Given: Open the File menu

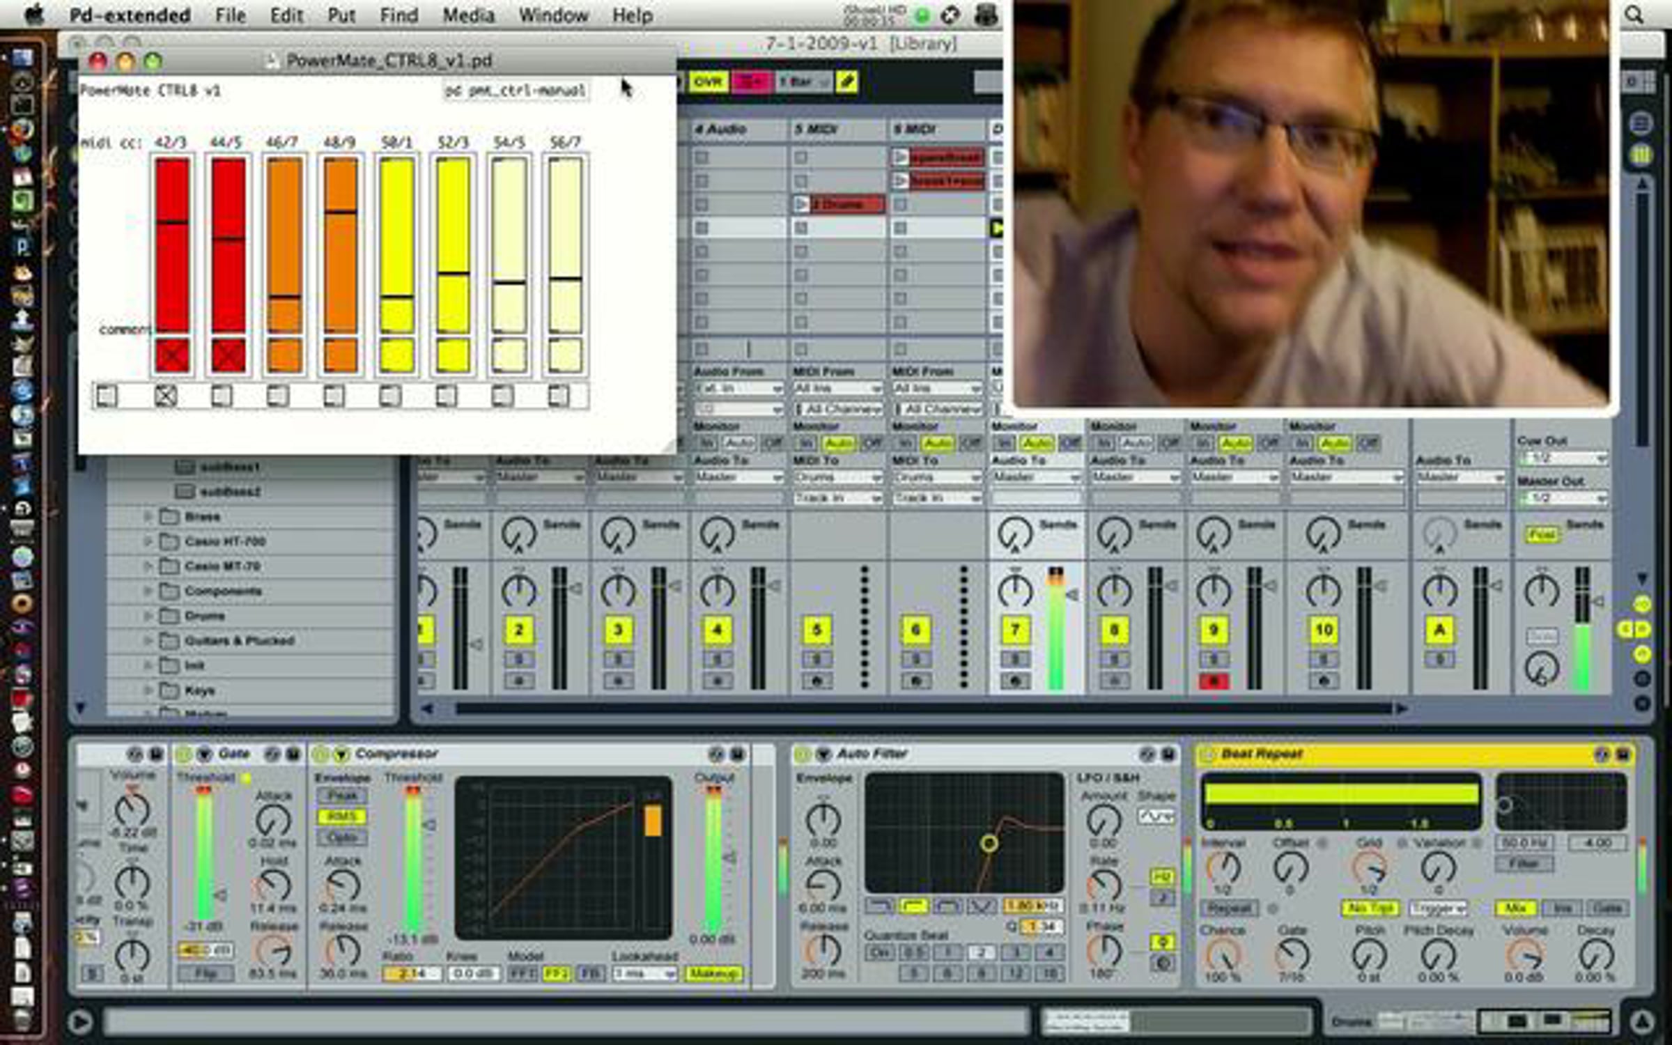Looking at the screenshot, I should pyautogui.click(x=230, y=15).
